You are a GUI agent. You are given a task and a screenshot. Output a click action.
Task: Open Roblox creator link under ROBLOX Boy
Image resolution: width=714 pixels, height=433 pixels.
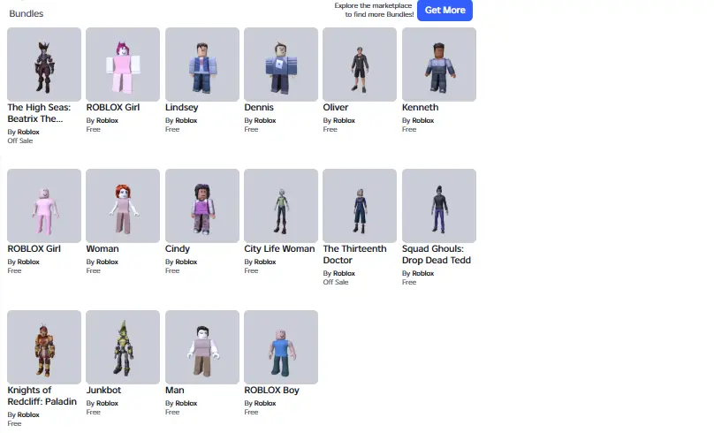tap(265, 404)
